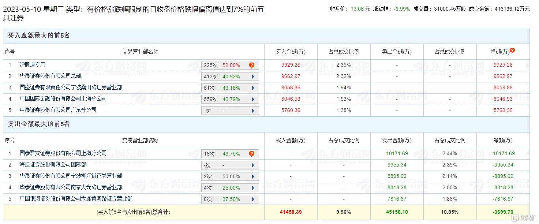Viewport: 539px width, 224px height.
Task: Expand arrow for 华泰证券宁波柳汀街 stats
Action: point(253,177)
